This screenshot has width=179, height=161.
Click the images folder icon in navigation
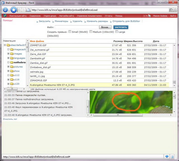click(x=12, y=54)
